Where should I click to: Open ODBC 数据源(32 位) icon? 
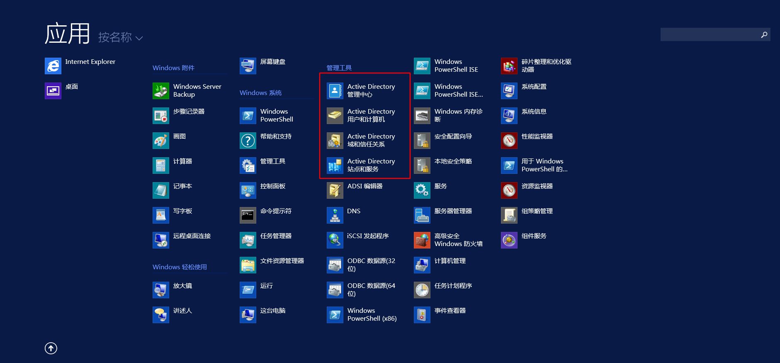[335, 265]
